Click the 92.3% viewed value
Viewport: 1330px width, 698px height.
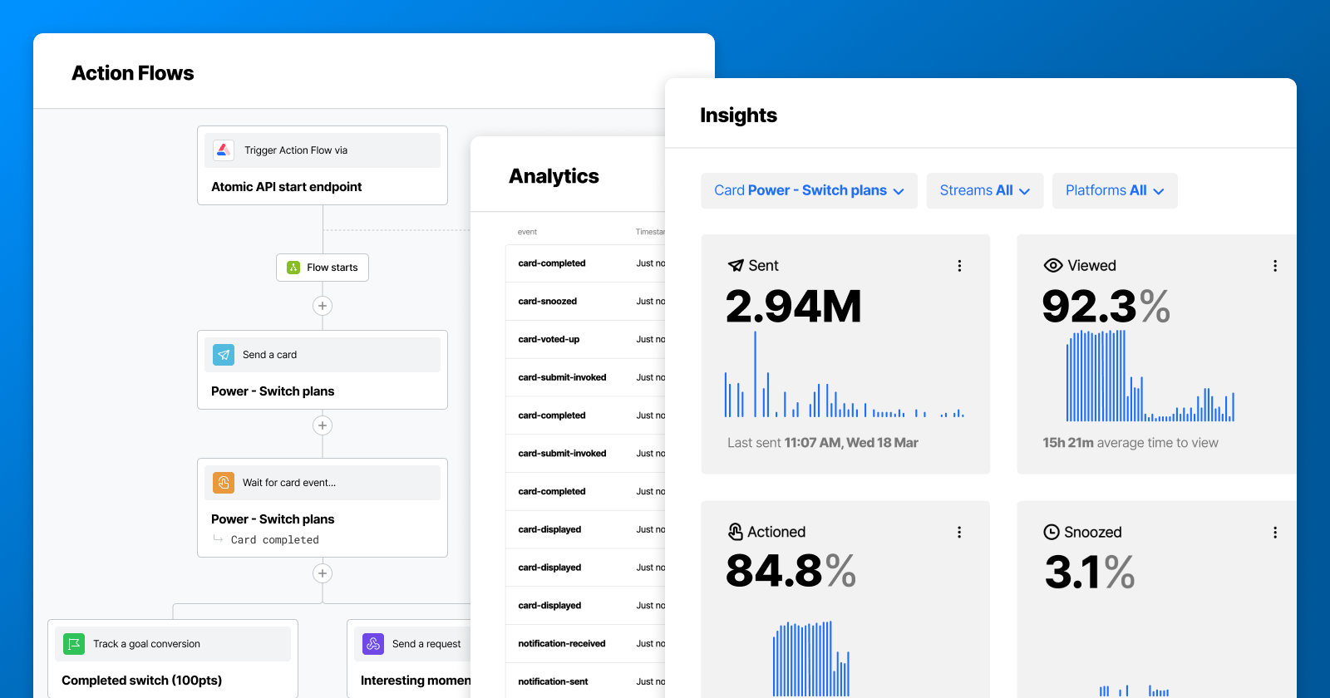pos(1106,307)
